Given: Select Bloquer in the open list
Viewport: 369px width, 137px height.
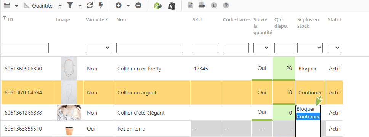Looking at the screenshot, I should [x=306, y=109].
